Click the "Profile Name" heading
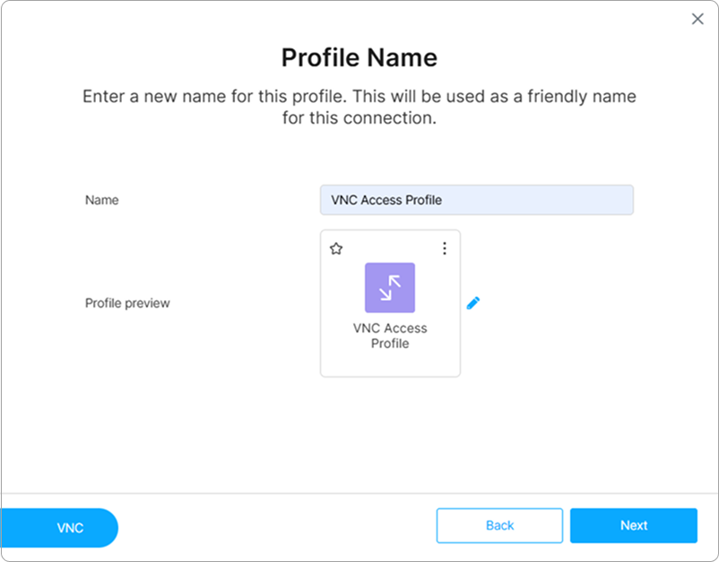The image size is (719, 562). click(359, 58)
